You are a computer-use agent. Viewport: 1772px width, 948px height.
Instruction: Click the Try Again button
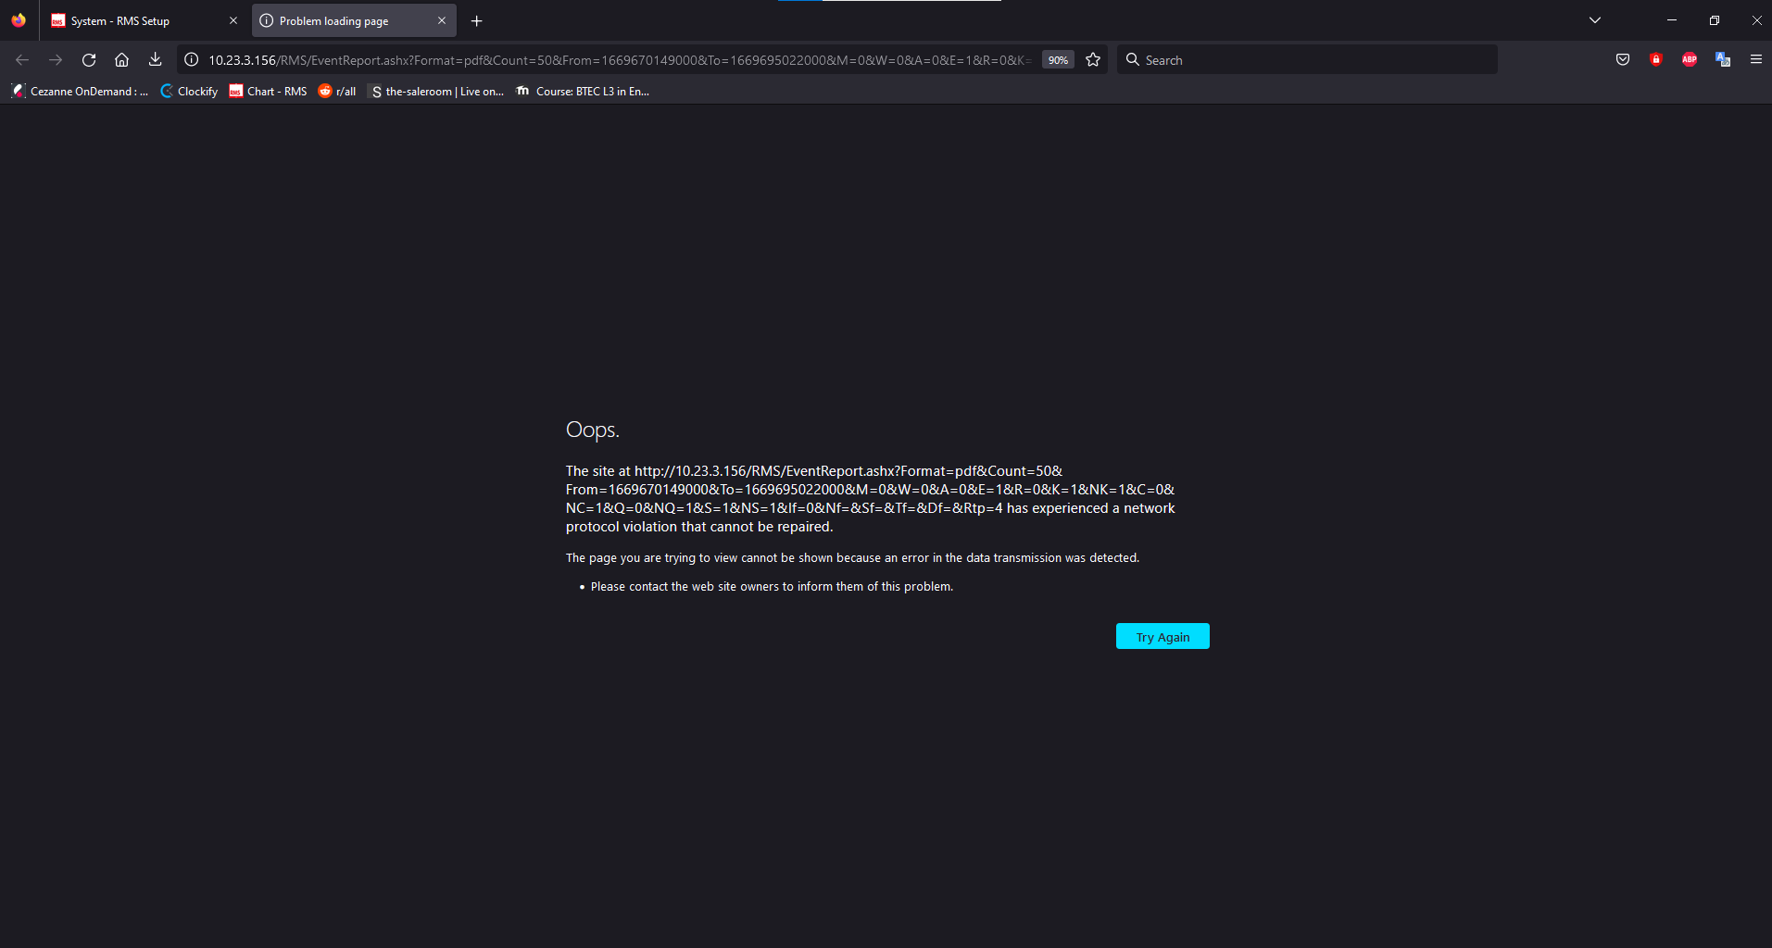1162,636
